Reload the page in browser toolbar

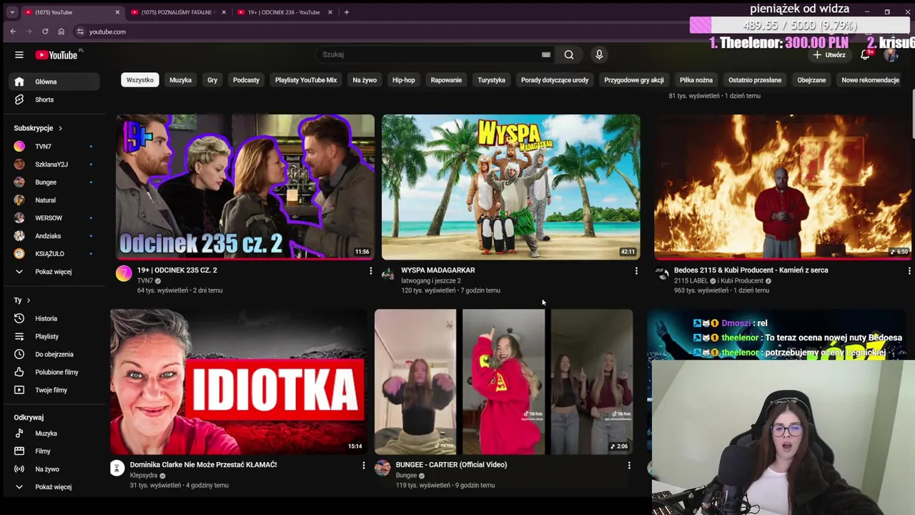[x=45, y=31]
